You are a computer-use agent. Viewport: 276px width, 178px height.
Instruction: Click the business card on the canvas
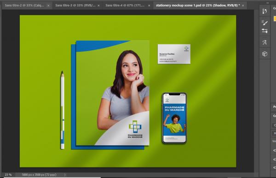point(174,54)
